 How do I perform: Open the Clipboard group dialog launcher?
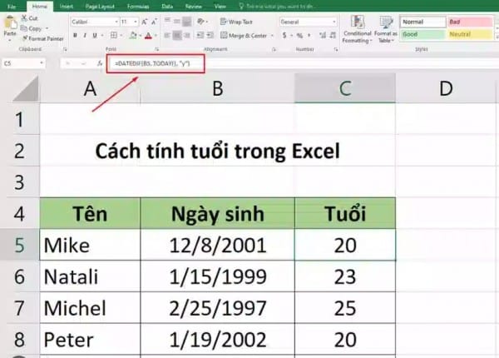65,49
